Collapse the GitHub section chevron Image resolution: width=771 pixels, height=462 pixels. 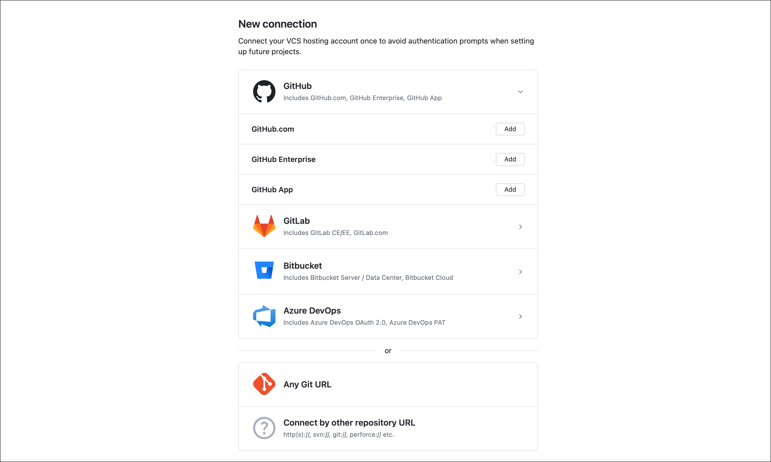[x=520, y=92]
